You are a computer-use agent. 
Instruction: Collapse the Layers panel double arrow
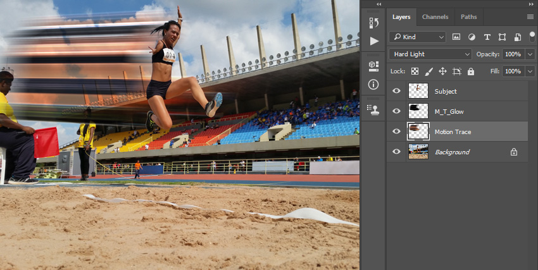point(531,4)
